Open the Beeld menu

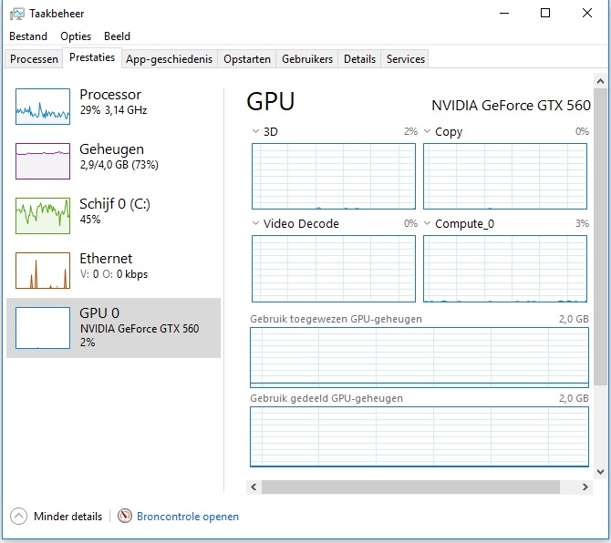tap(117, 36)
